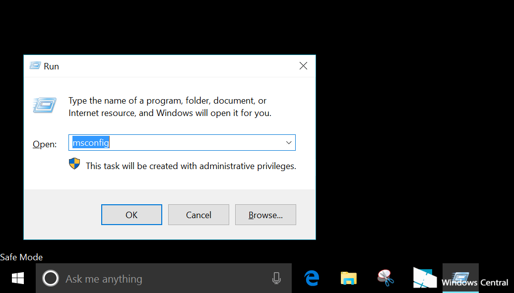Click the UAC shield icon
This screenshot has width=514, height=293.
(74, 163)
